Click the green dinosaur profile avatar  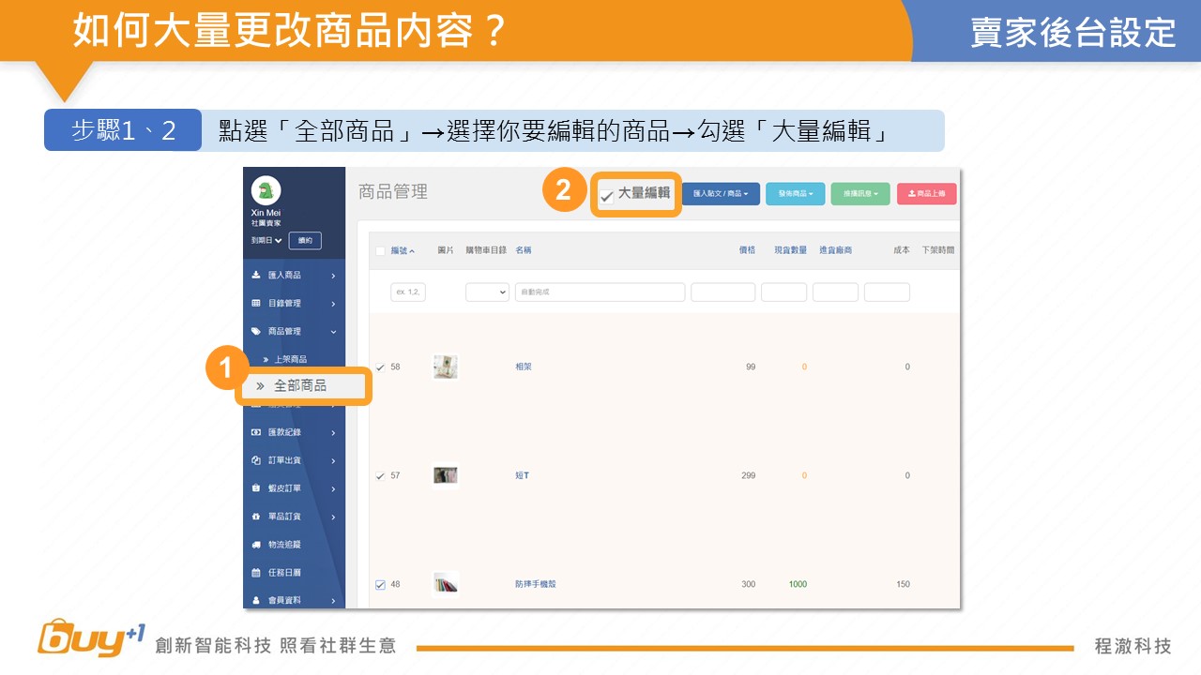pos(266,190)
